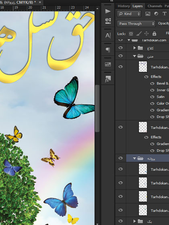Viewport: 169px width, 225px height.
Task: Select the پروانه CMYK/8 document tab
Action: coord(19,2)
